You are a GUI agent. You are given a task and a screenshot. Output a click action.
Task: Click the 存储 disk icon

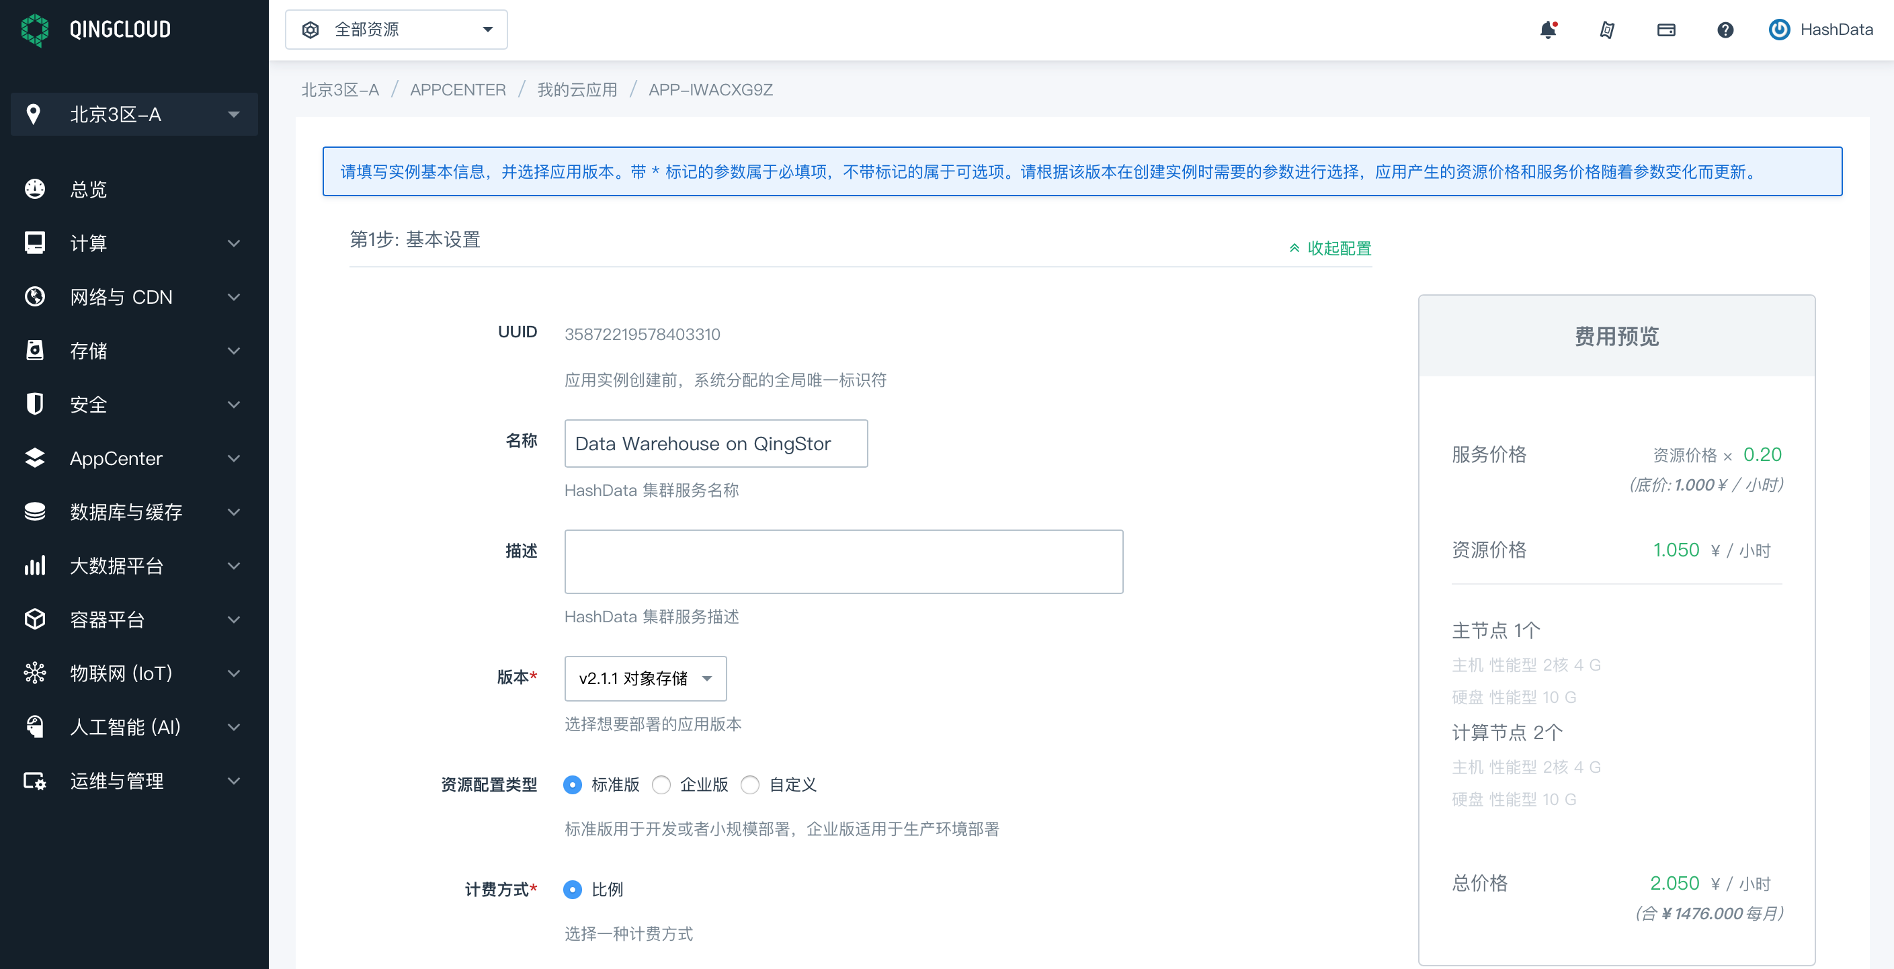34,350
